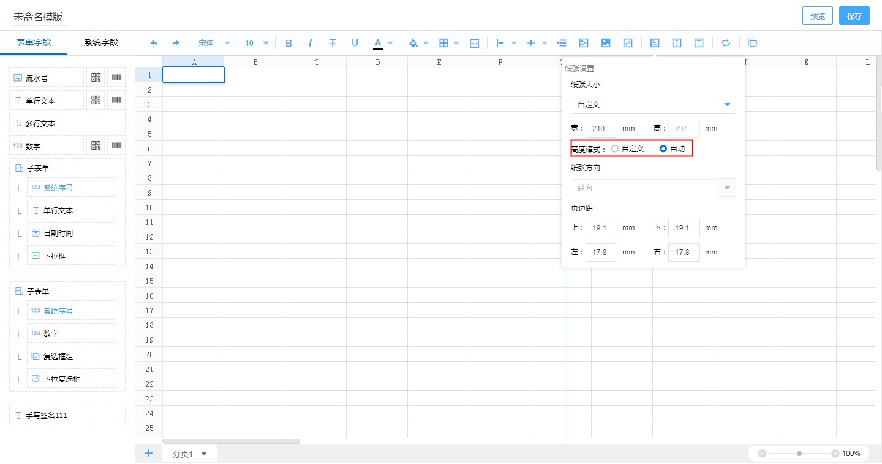Click the redo arrow icon

176,43
